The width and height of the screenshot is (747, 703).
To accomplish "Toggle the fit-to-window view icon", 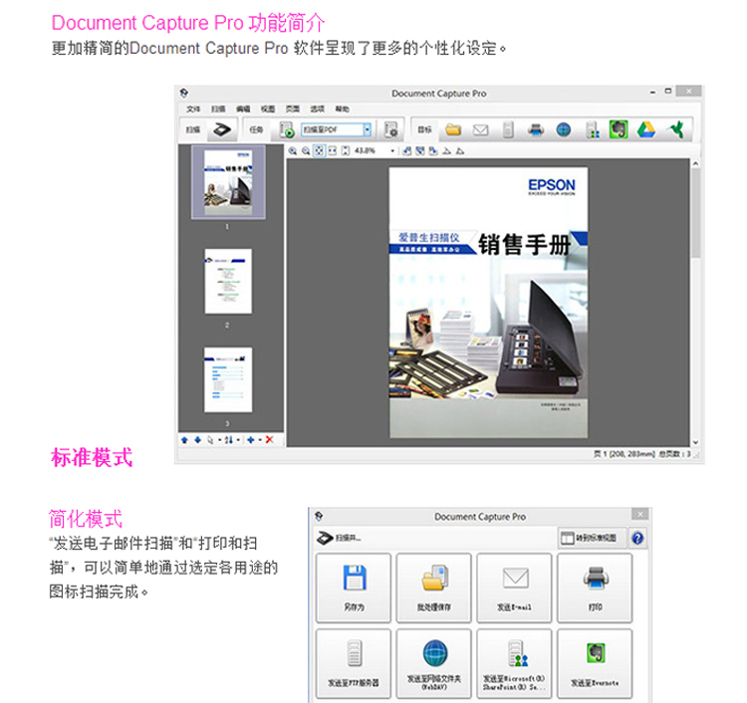I will 319,151.
